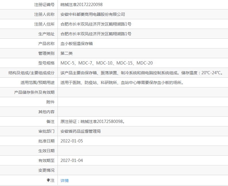Click the 其他内容 label
Image resolution: width=228 pixels, height=186 pixels.
tap(46, 112)
